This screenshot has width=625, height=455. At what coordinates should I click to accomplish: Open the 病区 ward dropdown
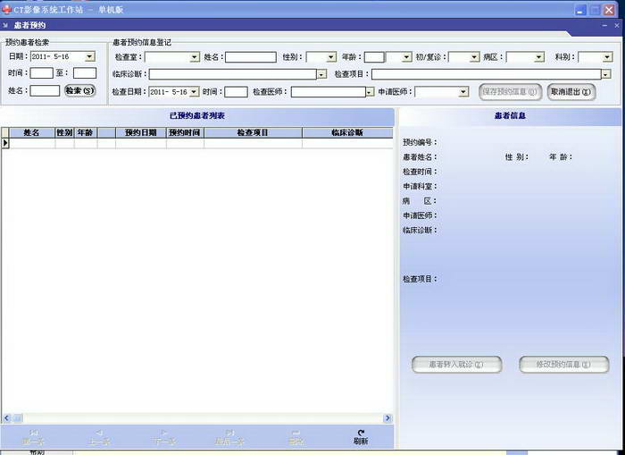pyautogui.click(x=539, y=57)
